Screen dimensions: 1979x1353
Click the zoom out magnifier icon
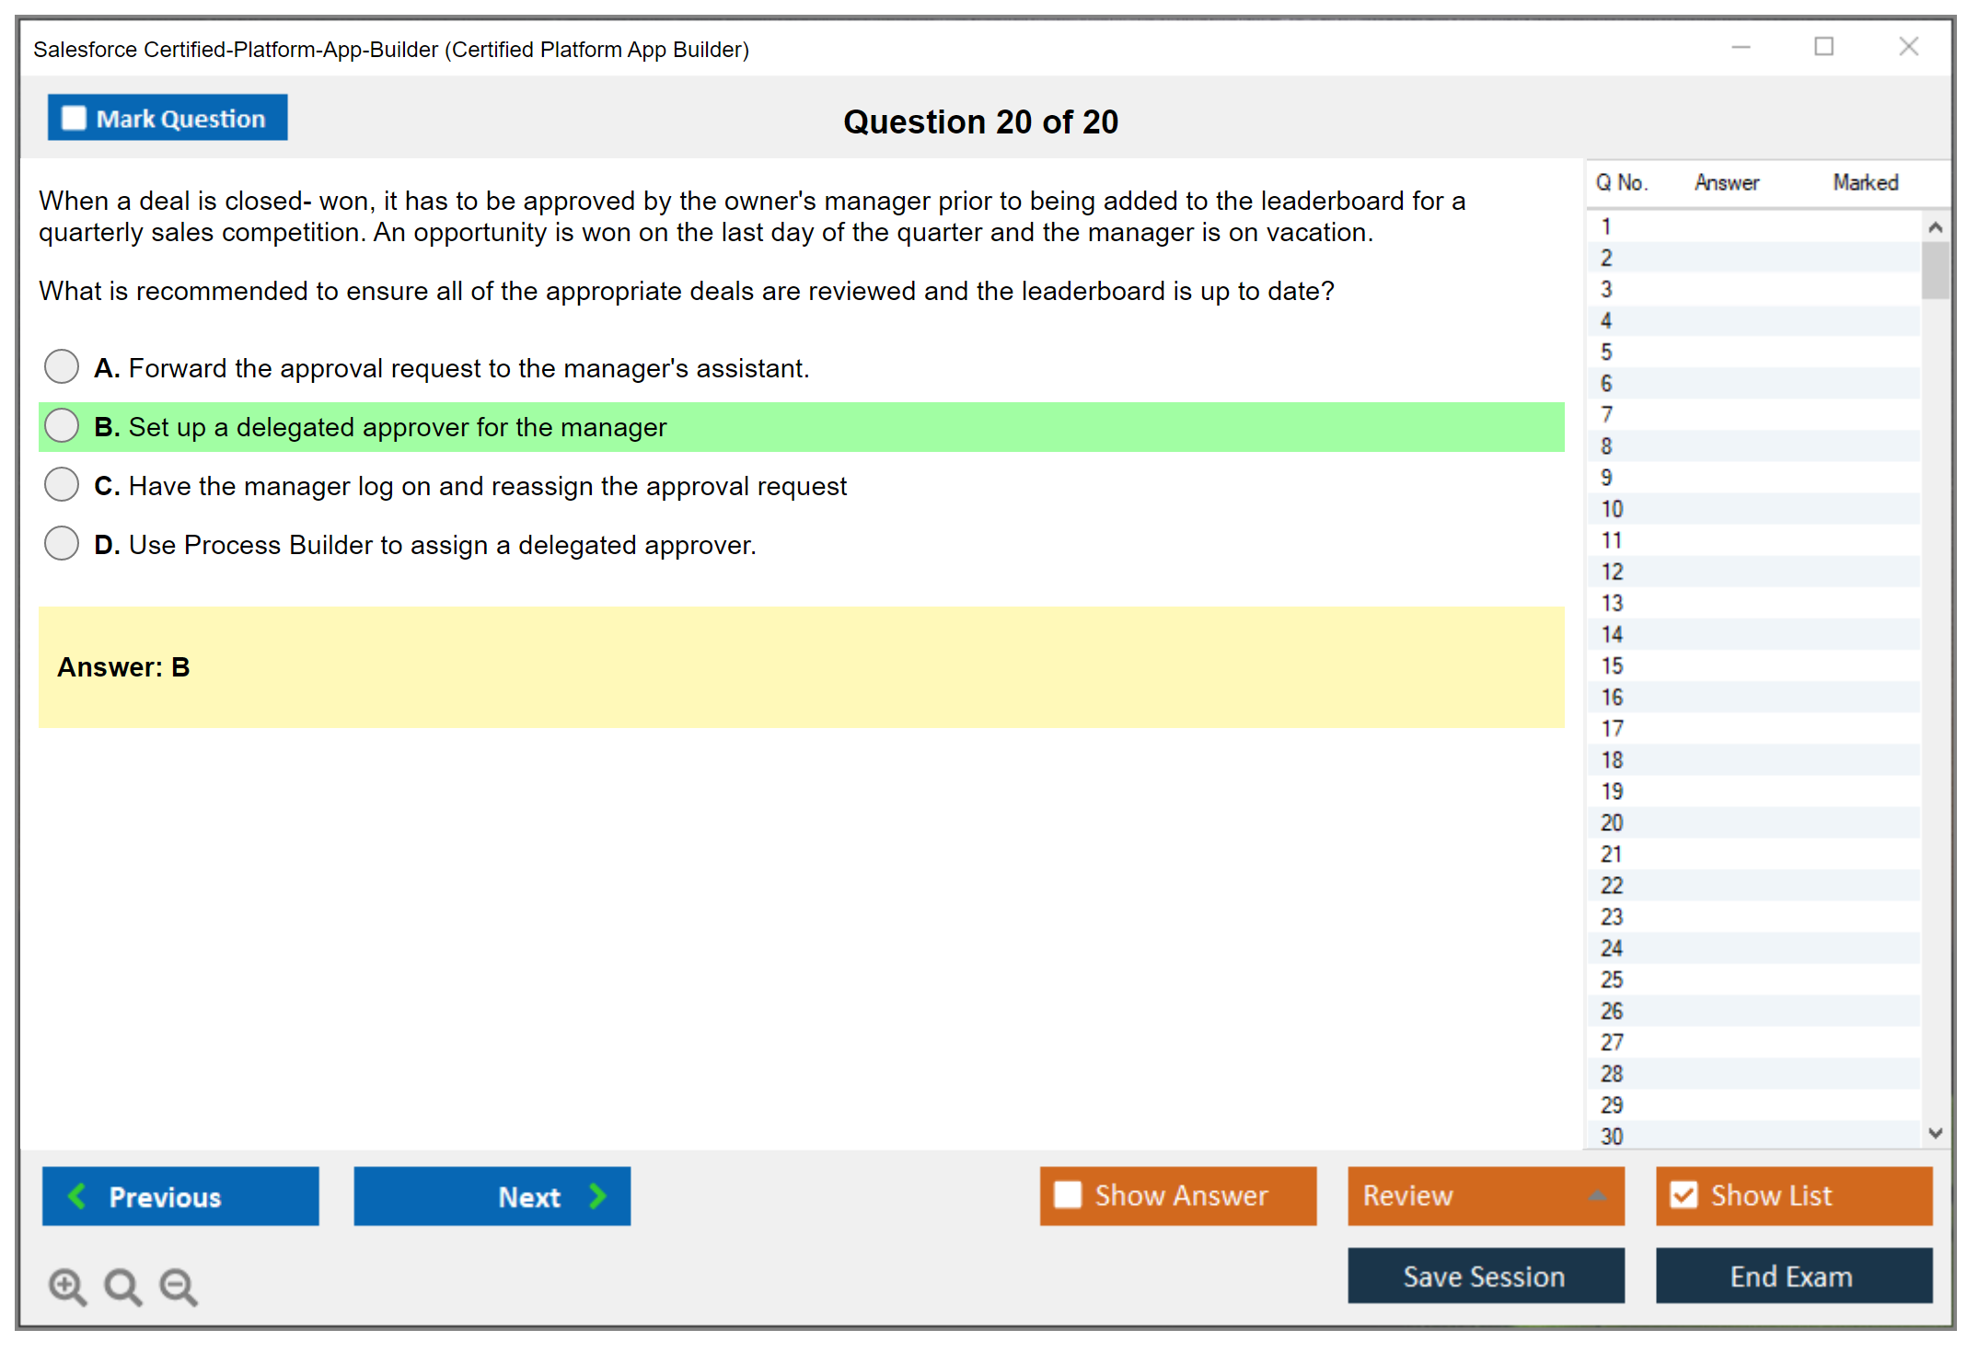pyautogui.click(x=178, y=1286)
